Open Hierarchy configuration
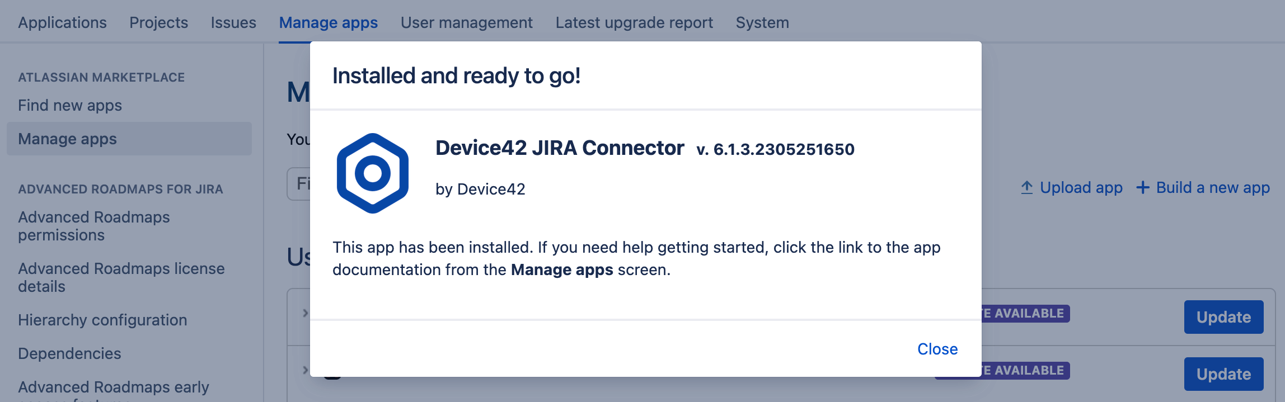Image resolution: width=1285 pixels, height=402 pixels. pyautogui.click(x=103, y=320)
